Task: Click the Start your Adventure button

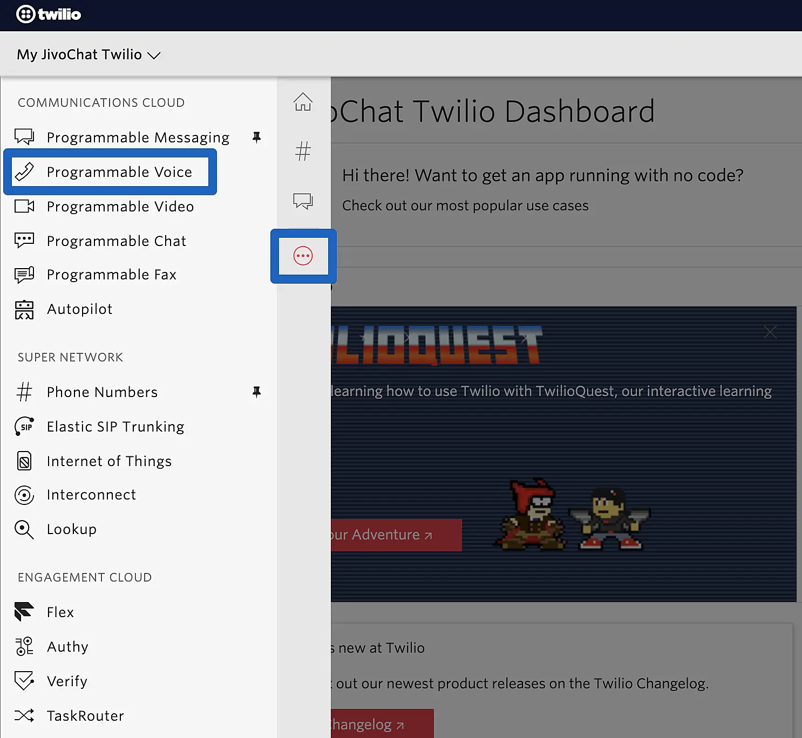Action: (396, 535)
